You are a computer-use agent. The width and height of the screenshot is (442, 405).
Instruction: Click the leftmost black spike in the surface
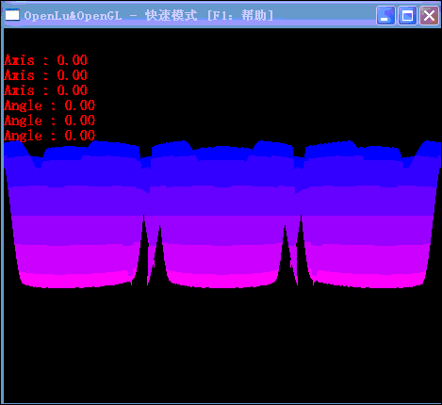click(144, 257)
